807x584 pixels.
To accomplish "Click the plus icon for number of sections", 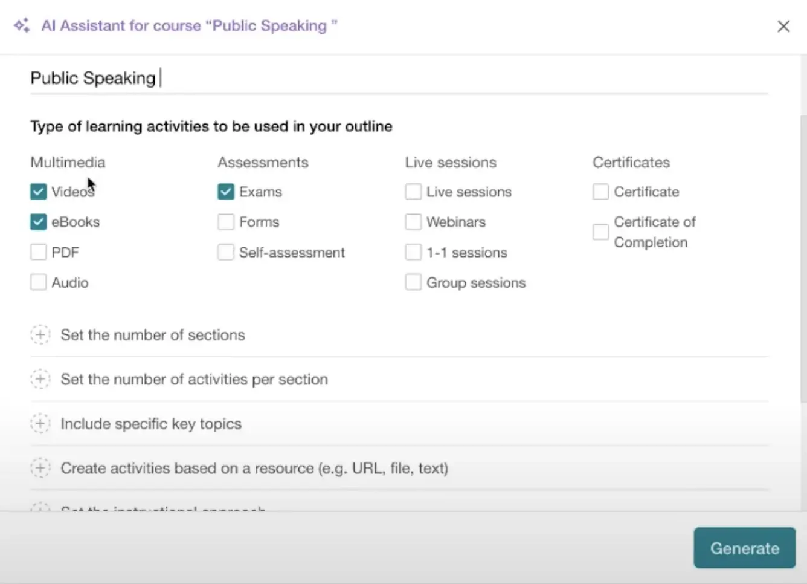I will click(x=40, y=335).
